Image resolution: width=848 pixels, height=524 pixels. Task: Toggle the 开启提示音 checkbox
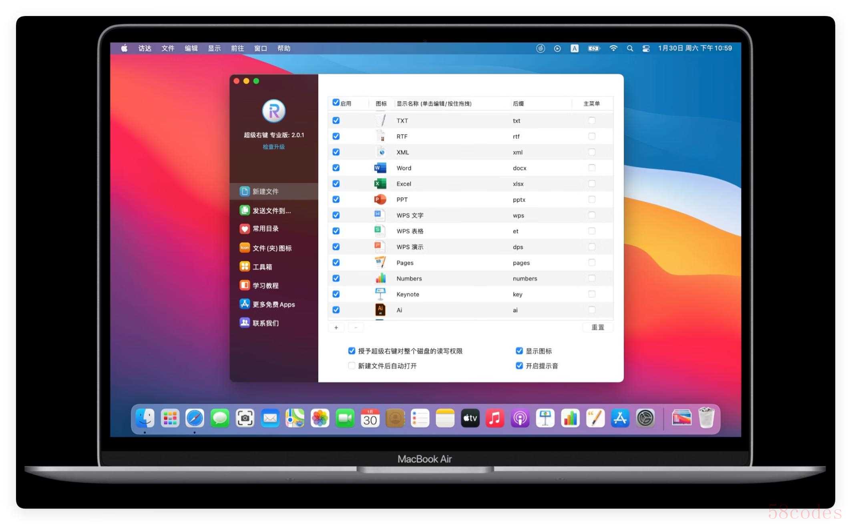[x=519, y=365]
